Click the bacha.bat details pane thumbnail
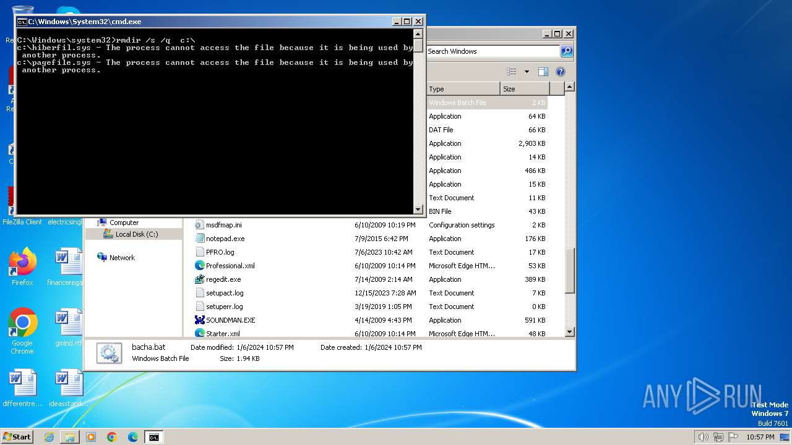 (x=110, y=353)
